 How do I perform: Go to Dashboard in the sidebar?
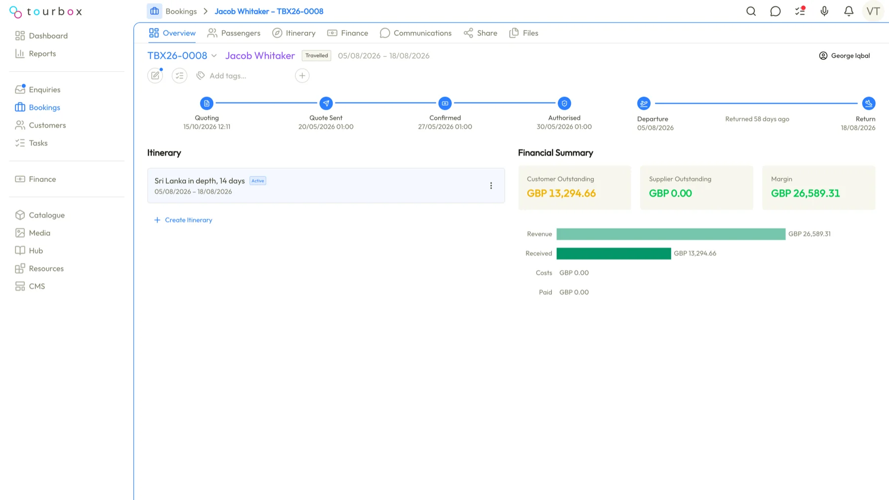click(x=41, y=36)
